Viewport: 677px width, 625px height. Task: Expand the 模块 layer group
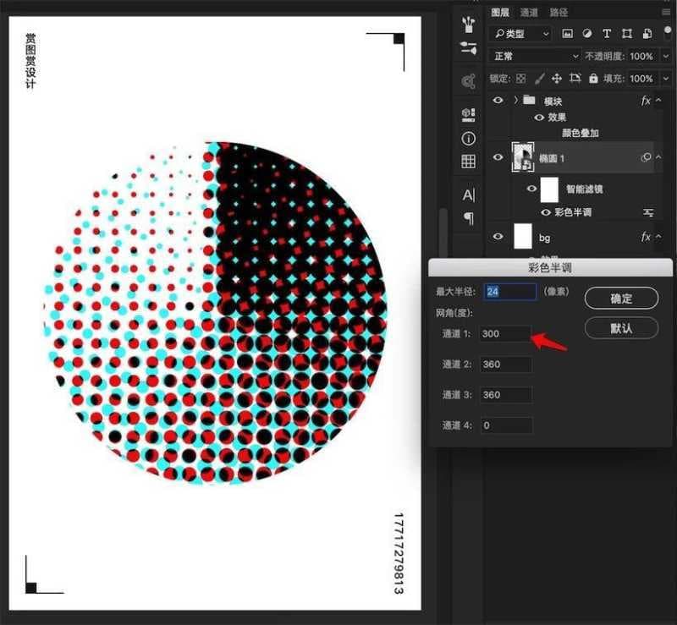point(515,101)
